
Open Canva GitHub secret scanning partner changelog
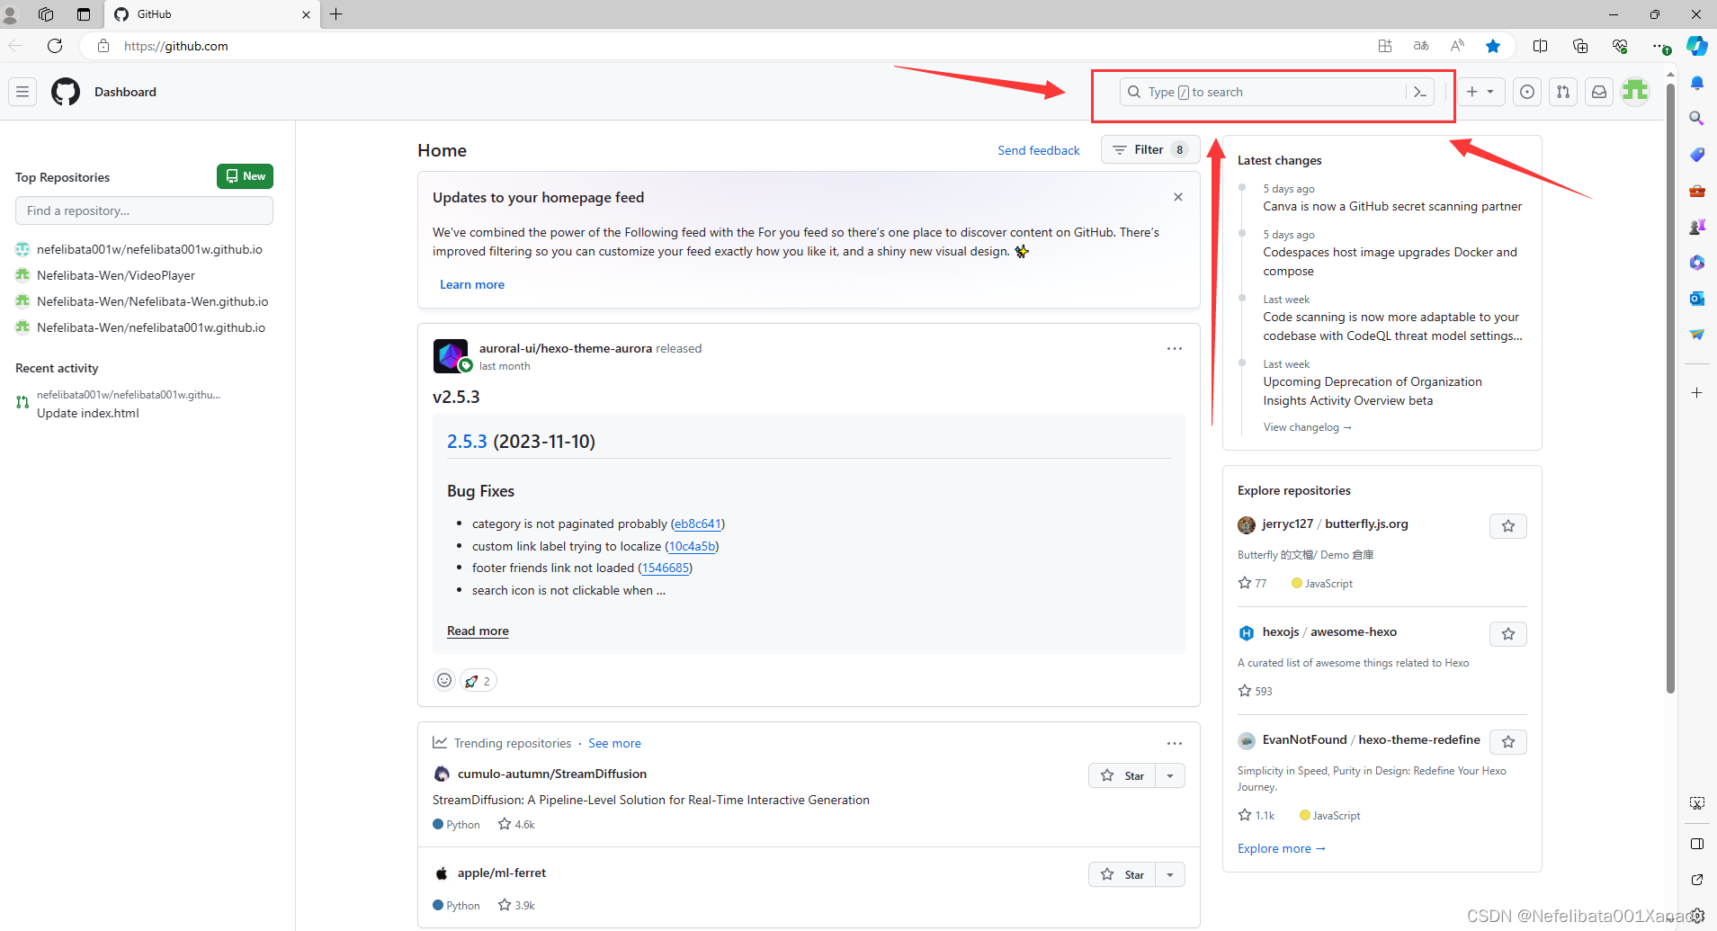[x=1392, y=206]
